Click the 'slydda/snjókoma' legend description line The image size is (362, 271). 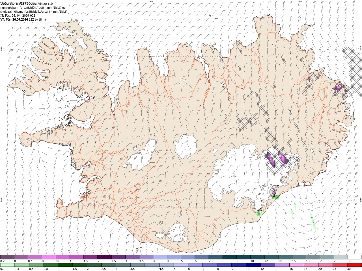(34, 12)
